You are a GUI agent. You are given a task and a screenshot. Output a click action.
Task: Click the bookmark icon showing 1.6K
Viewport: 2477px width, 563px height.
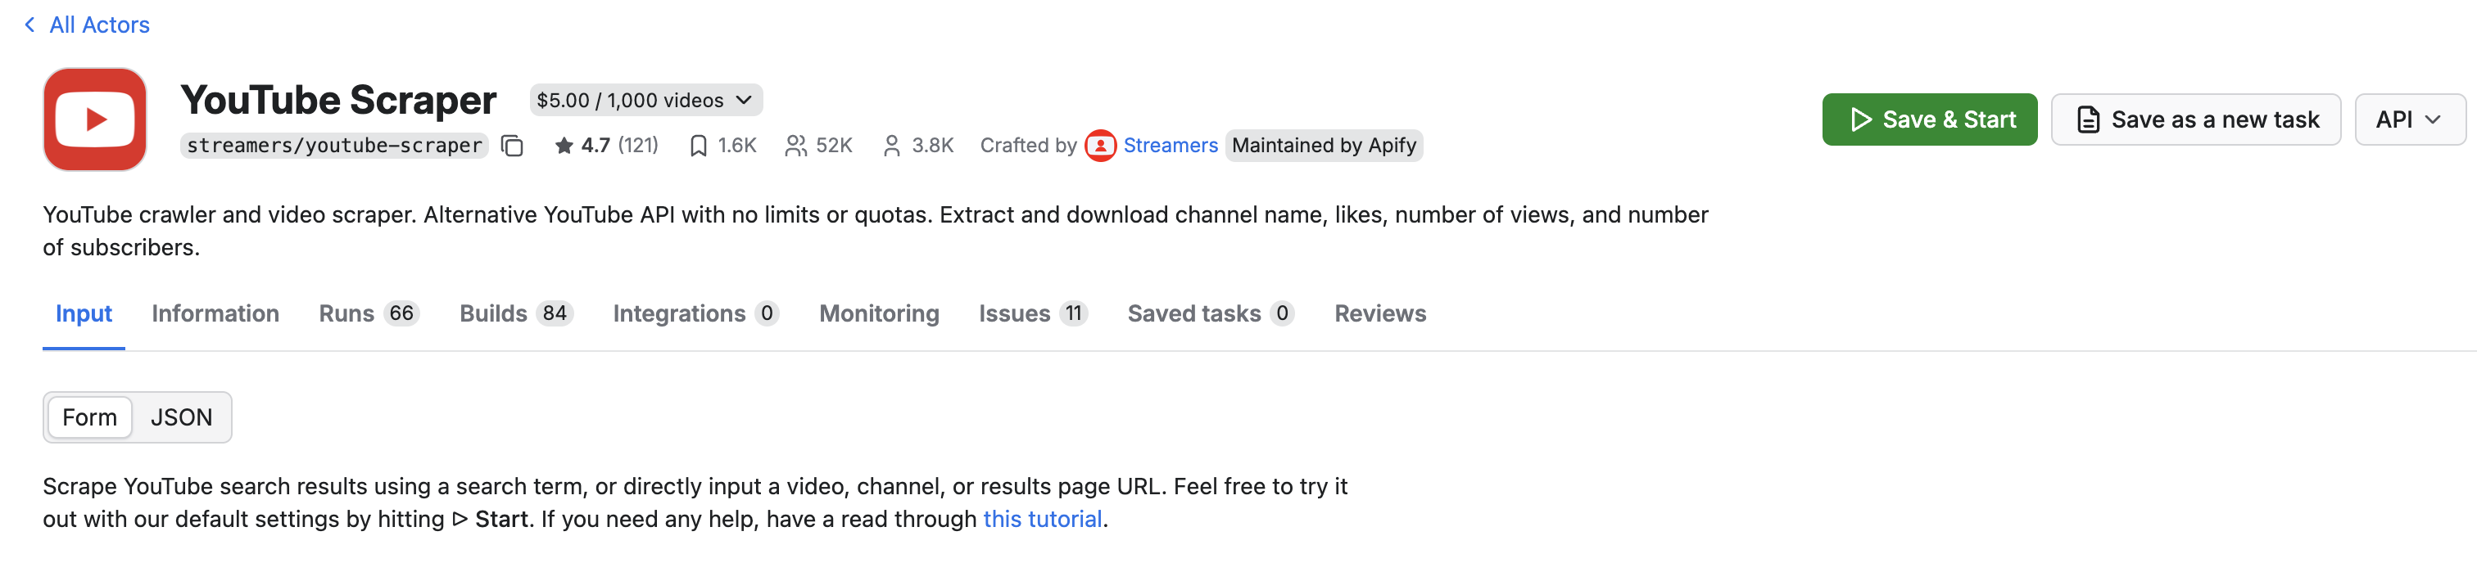(698, 145)
